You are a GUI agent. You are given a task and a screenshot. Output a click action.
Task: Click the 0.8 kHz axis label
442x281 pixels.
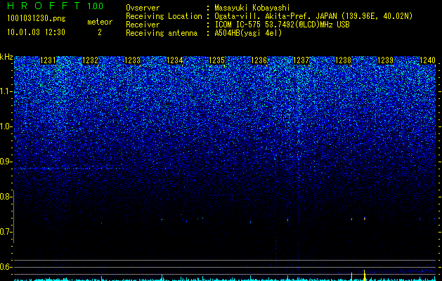point(6,197)
